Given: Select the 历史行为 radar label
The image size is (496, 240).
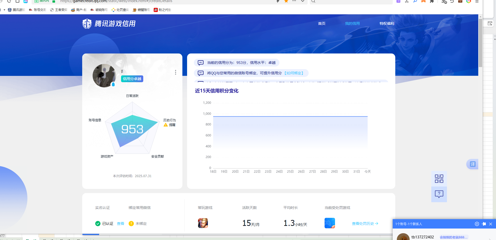Looking at the screenshot, I should 170,120.
